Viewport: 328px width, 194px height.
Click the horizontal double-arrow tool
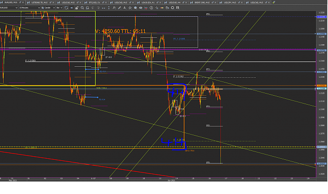point(103,8)
